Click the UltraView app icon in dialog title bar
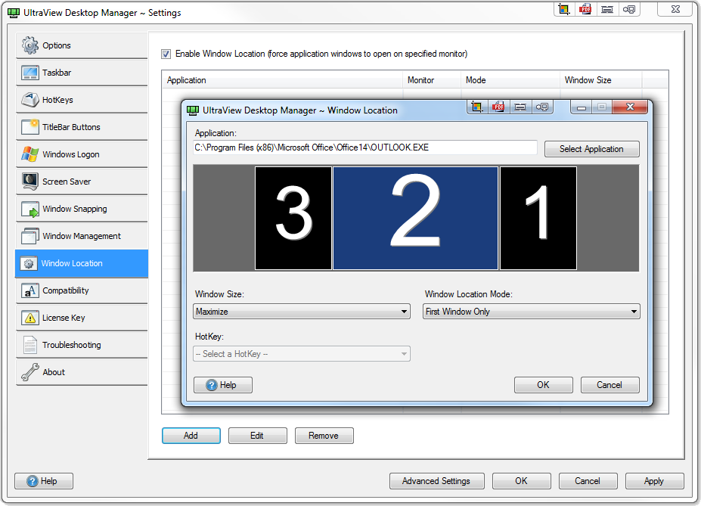 (x=193, y=110)
